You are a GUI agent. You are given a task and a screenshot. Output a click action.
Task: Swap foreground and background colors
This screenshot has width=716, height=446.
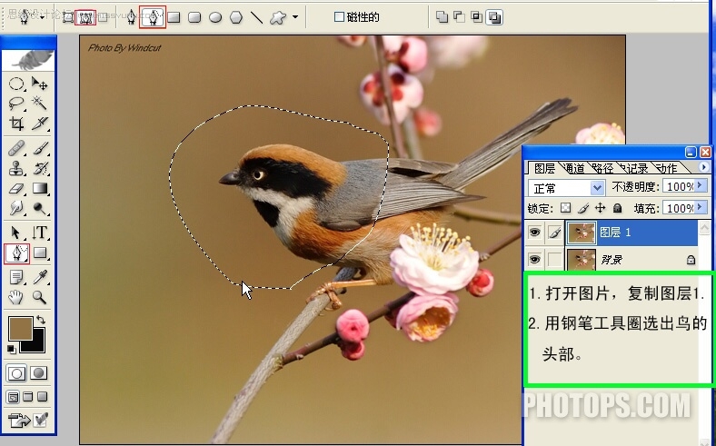pyautogui.click(x=41, y=320)
